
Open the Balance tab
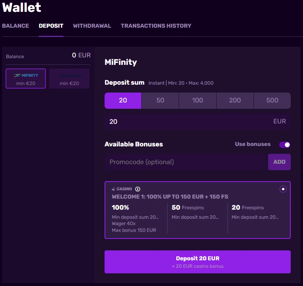[x=15, y=26]
